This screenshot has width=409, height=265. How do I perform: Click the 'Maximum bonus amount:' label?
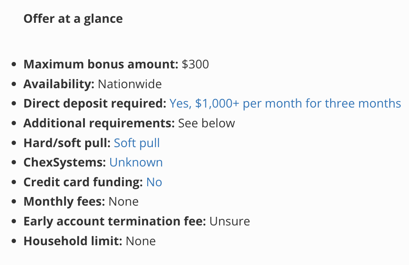pyautogui.click(x=101, y=65)
